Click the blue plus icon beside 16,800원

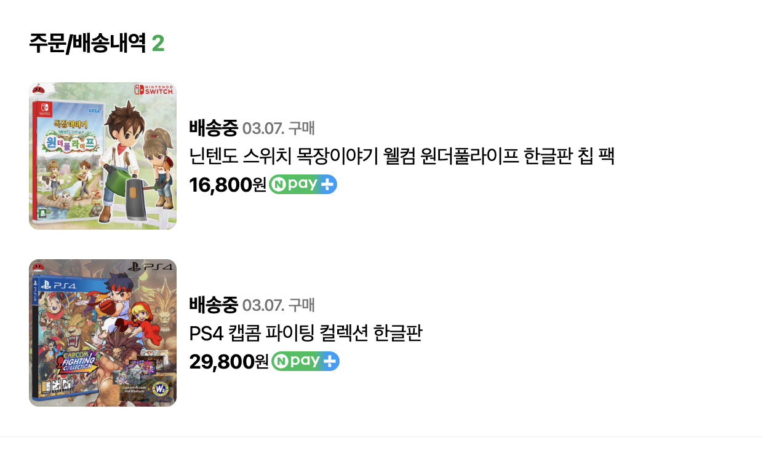(327, 184)
